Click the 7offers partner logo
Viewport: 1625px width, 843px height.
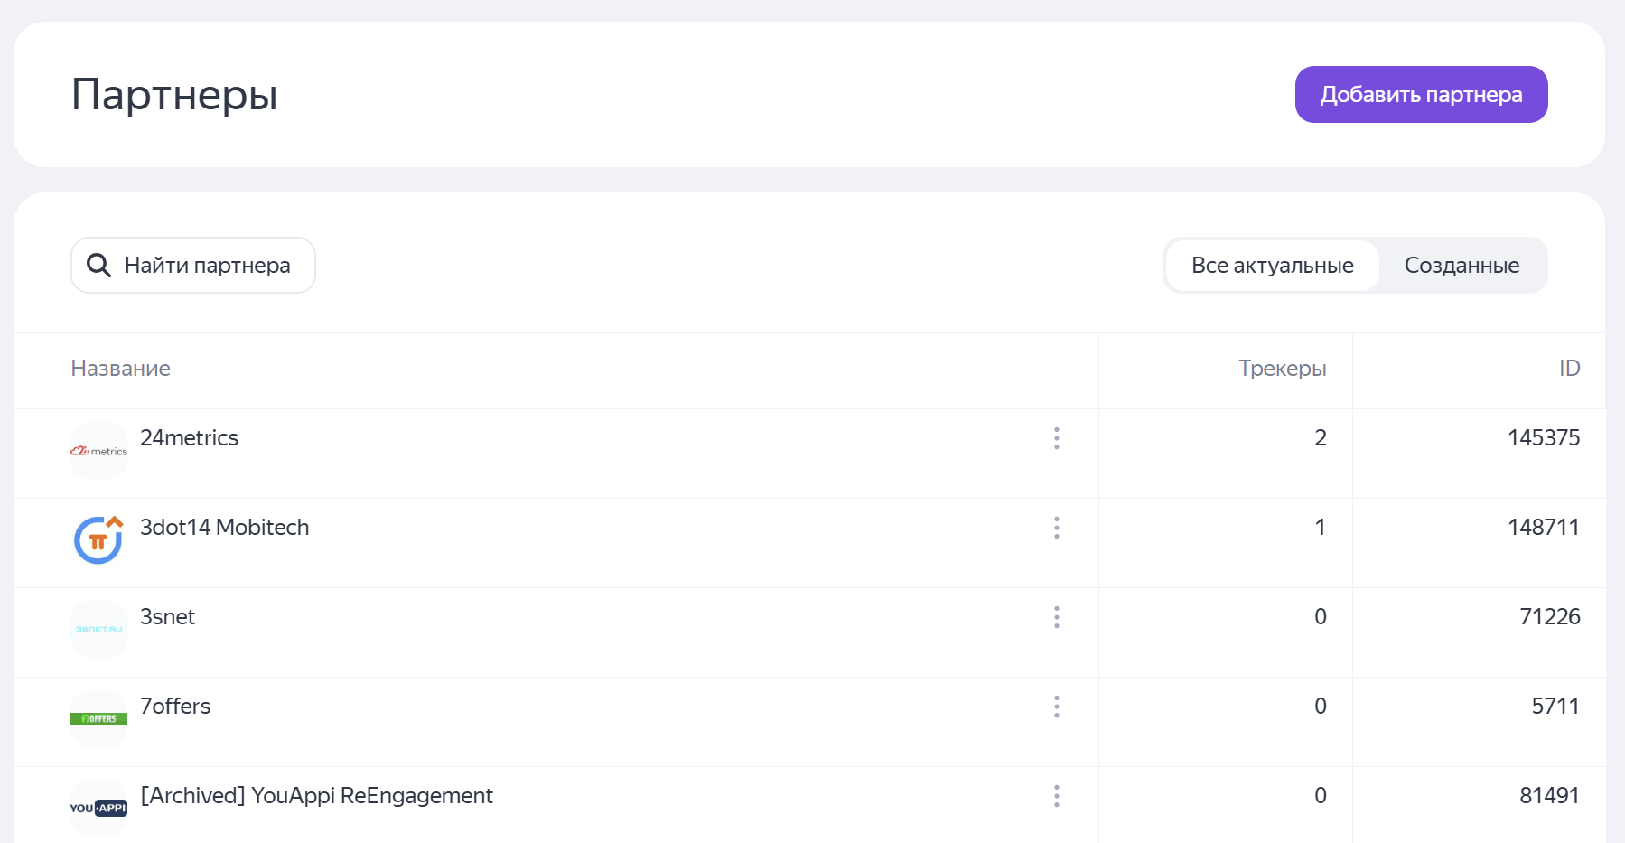[98, 718]
